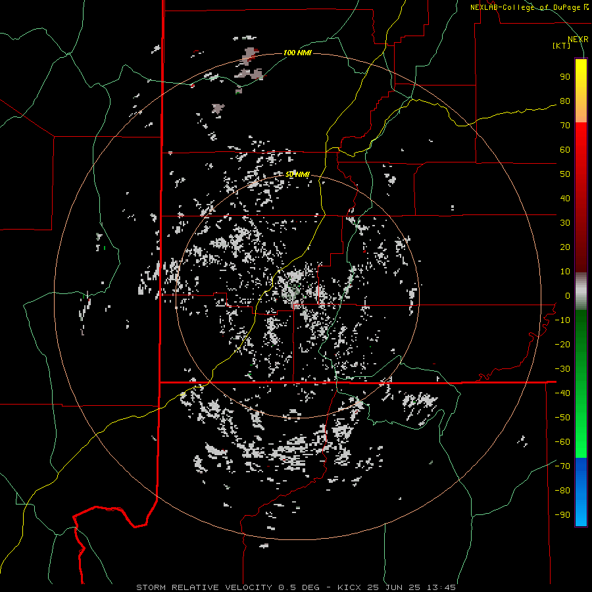592x592 pixels.
Task: Click the positive 10 scale value
Action: click(565, 272)
